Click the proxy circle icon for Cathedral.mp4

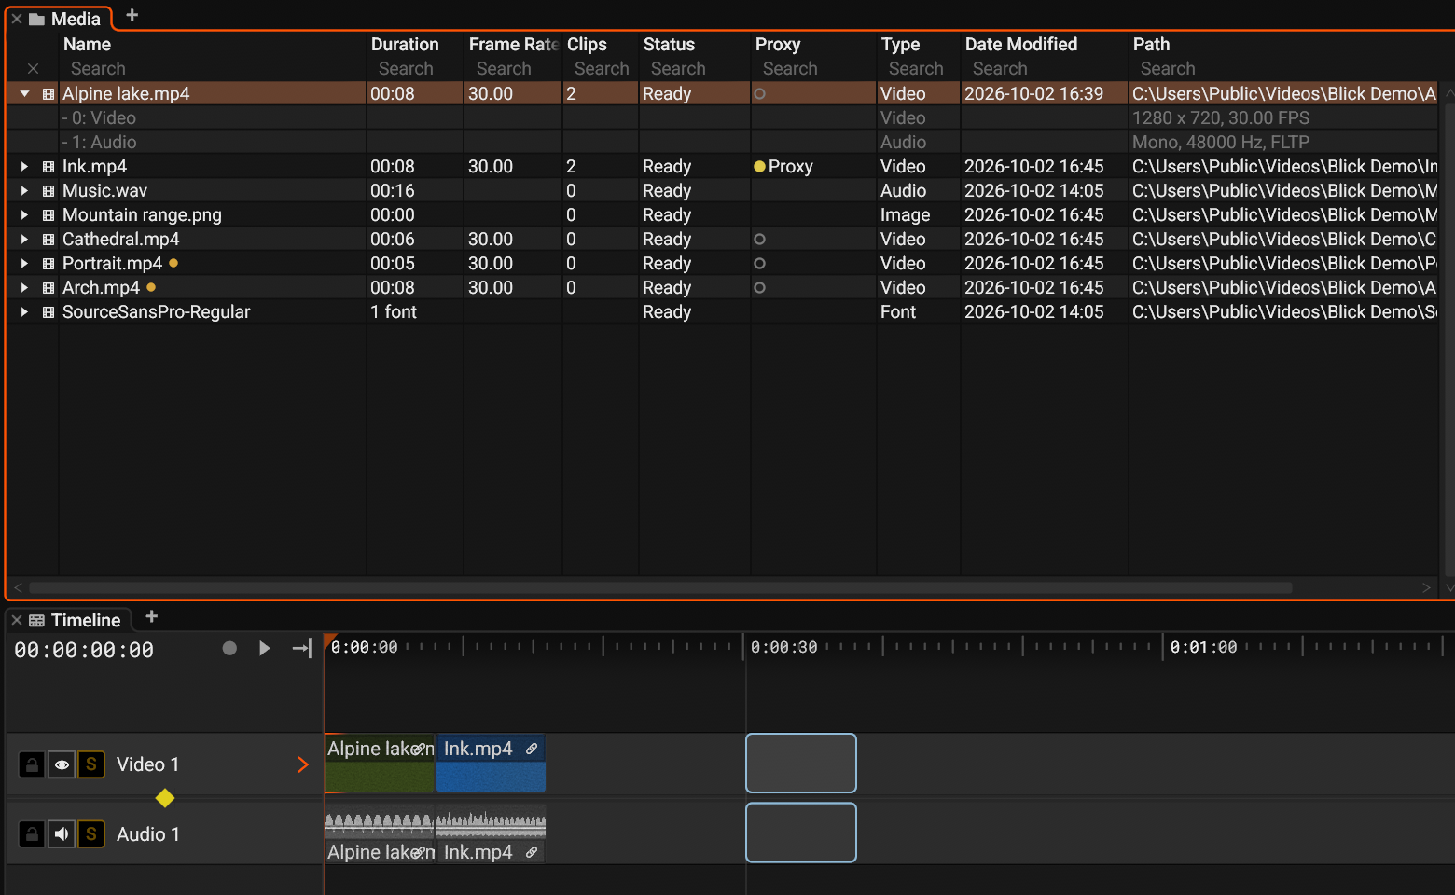(759, 240)
